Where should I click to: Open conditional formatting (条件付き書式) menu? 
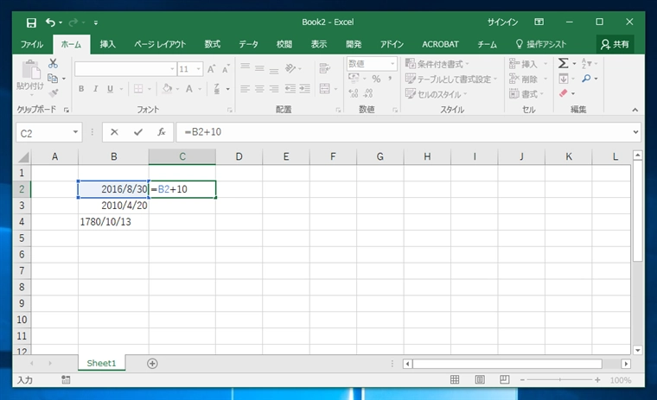pos(437,64)
